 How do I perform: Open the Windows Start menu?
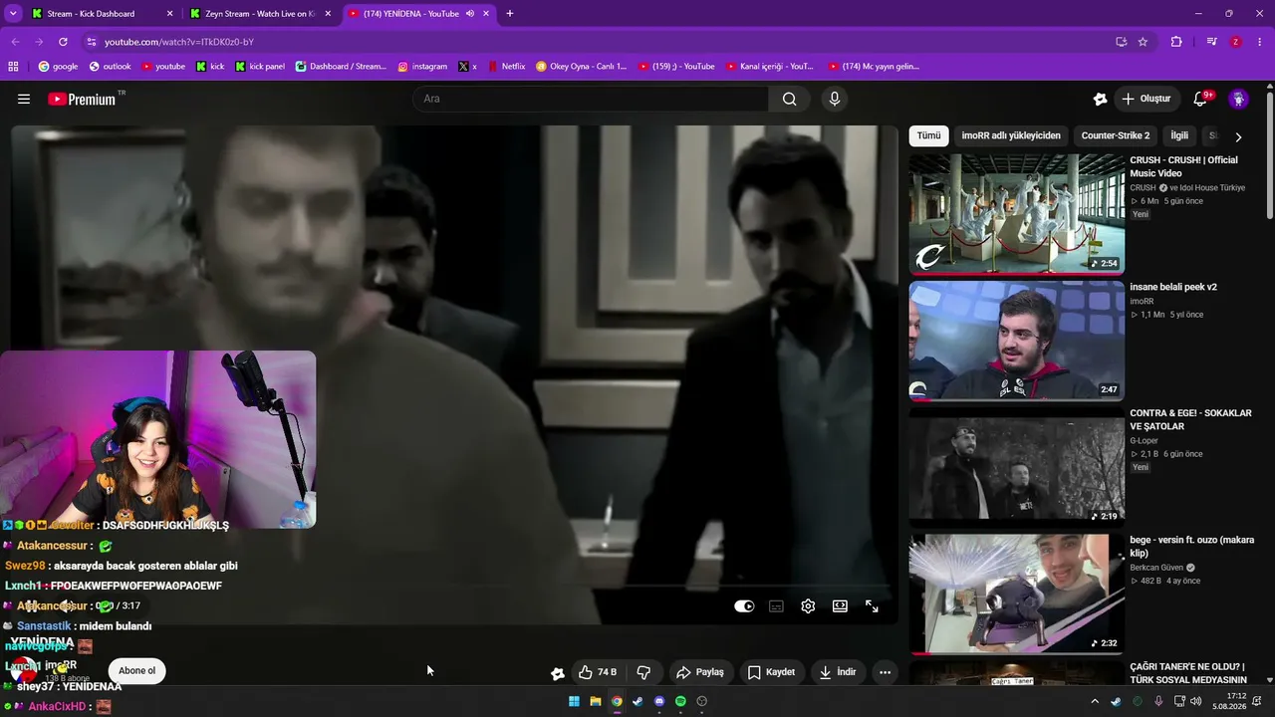574,701
